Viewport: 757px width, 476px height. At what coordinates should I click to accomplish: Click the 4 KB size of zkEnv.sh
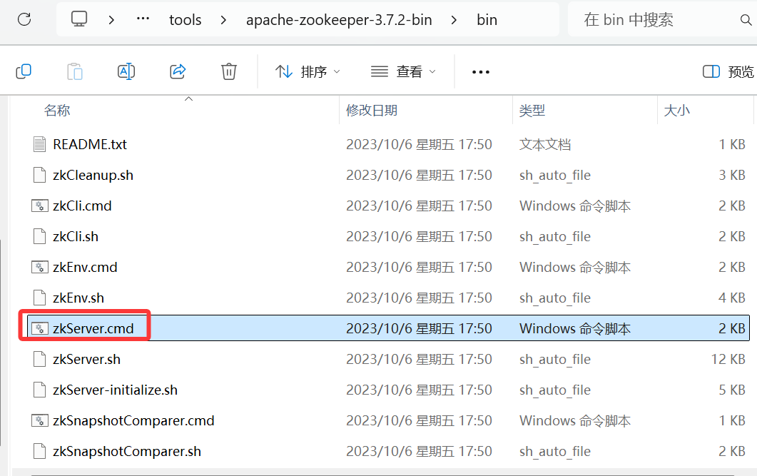pyautogui.click(x=732, y=298)
